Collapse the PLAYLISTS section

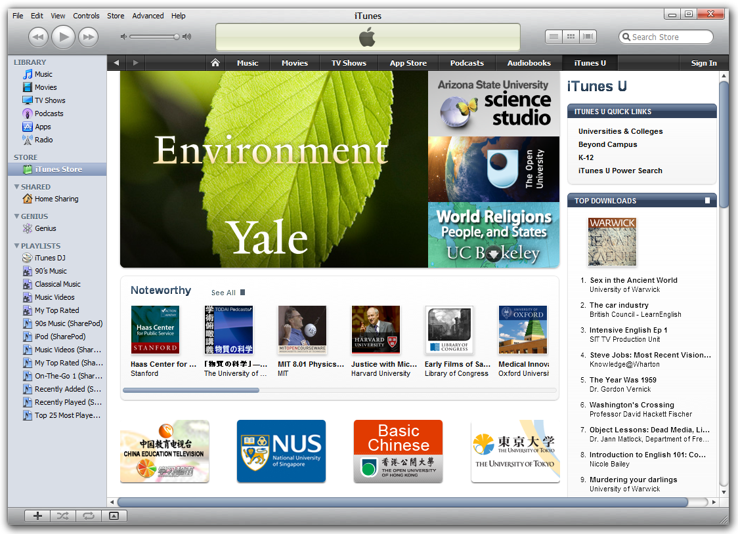pos(17,246)
